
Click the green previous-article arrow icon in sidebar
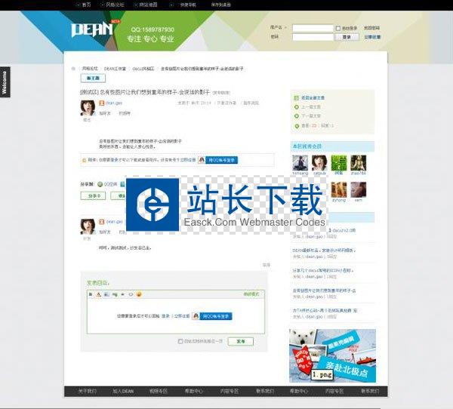pos(297,107)
